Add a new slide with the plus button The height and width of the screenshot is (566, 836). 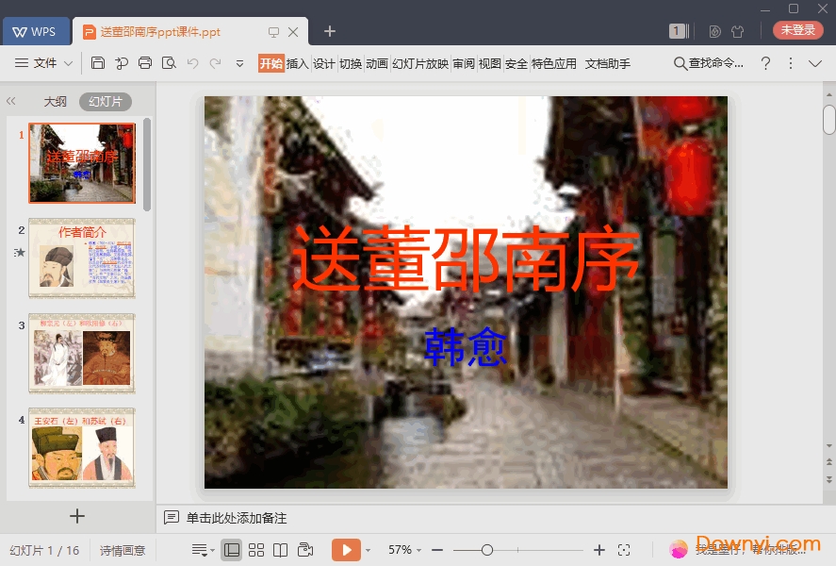click(x=77, y=516)
